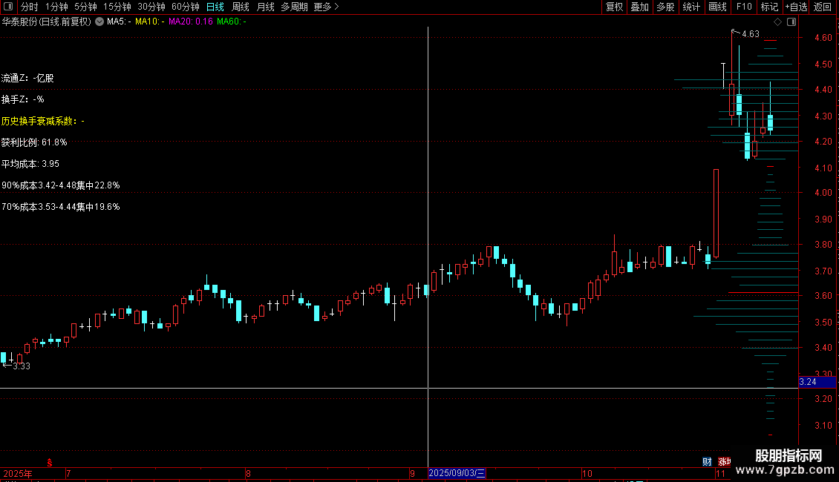This screenshot has width=839, height=482.
Task: Select the 60分钟 period tab
Action: pos(186,7)
